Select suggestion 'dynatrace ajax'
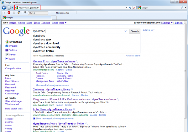Image resolution: width=188 pixels, height=132 pixels. [x=86, y=40]
